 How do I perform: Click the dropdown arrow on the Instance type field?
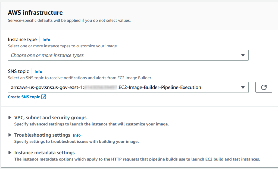[243, 55]
